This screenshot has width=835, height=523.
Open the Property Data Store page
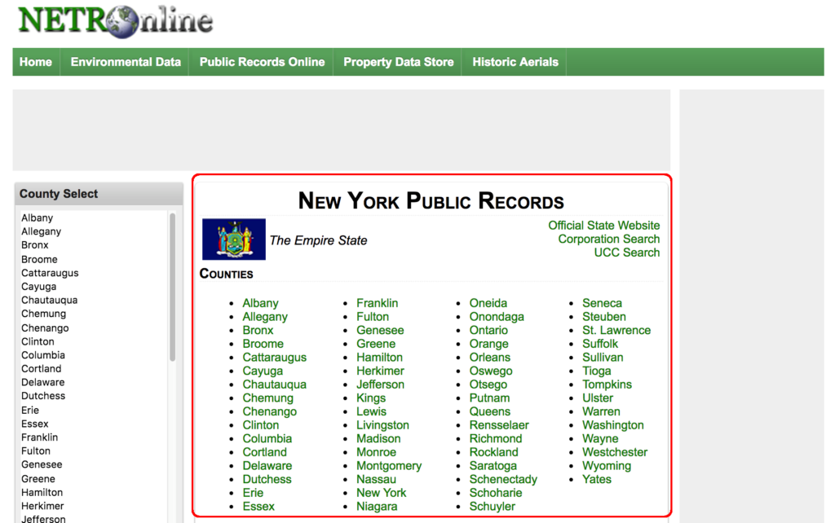[397, 62]
